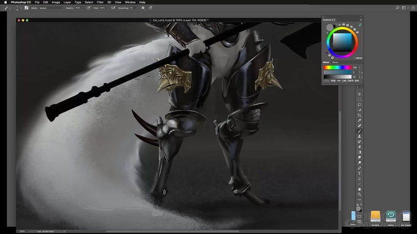The image size is (417, 234).
Task: Open the KNOX Time Machine drive icon
Action: click(391, 216)
